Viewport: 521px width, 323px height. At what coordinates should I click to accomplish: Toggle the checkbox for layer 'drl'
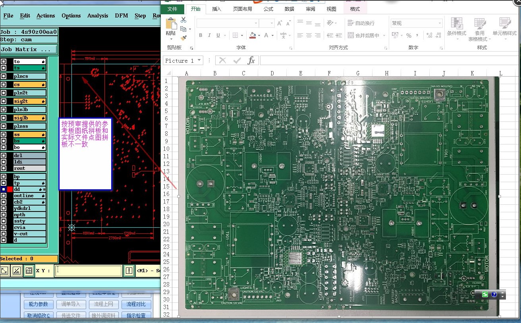pyautogui.click(x=3, y=156)
